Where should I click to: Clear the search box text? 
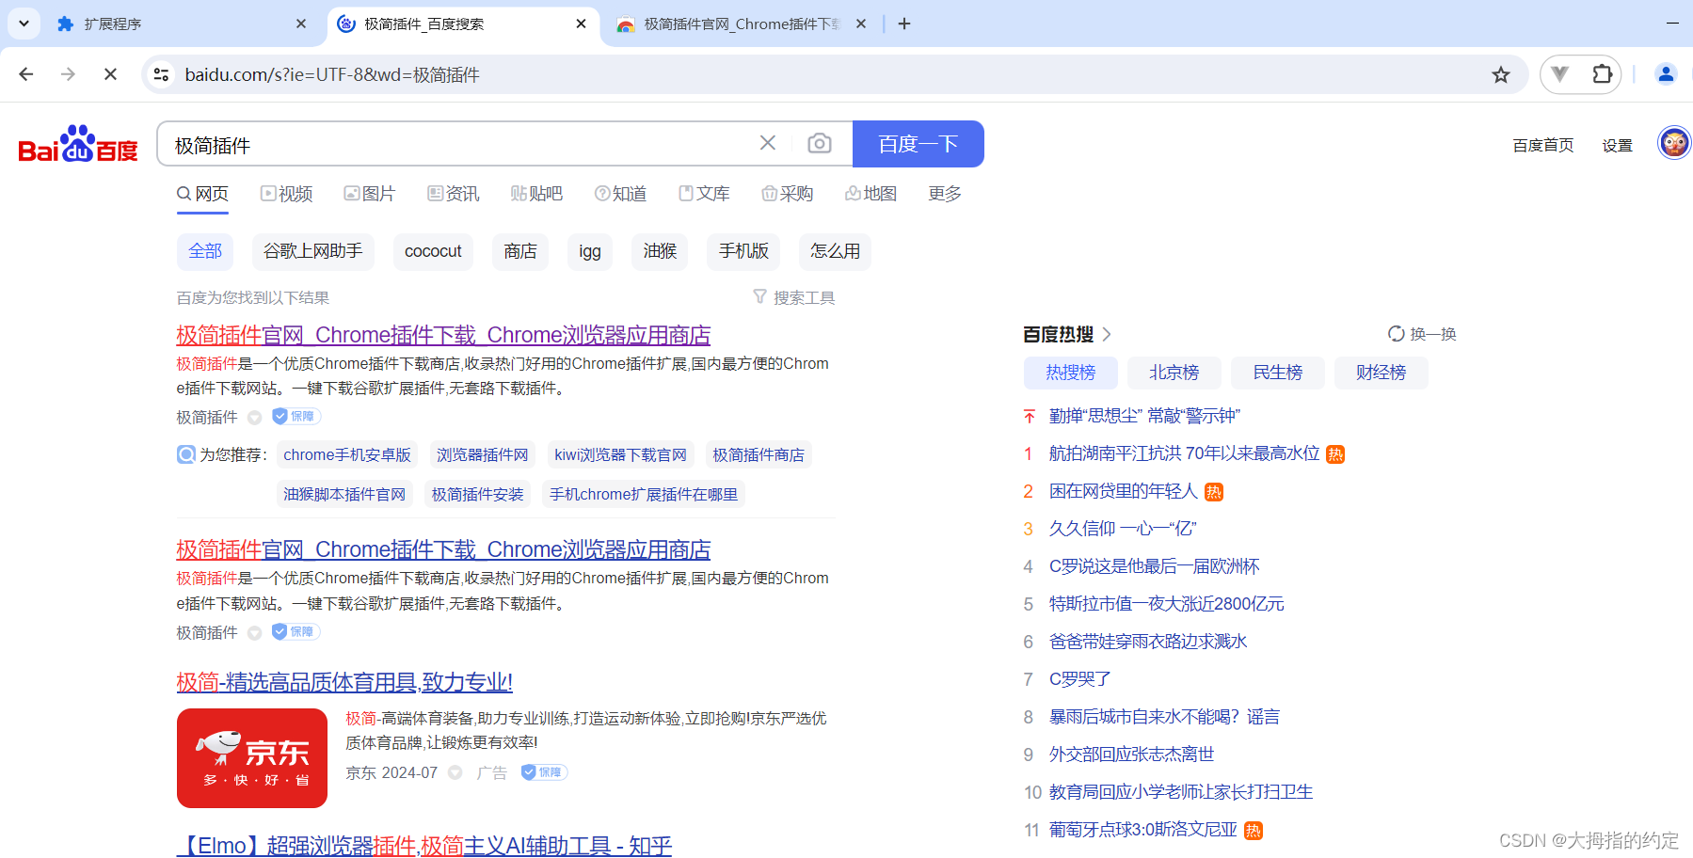point(768,143)
